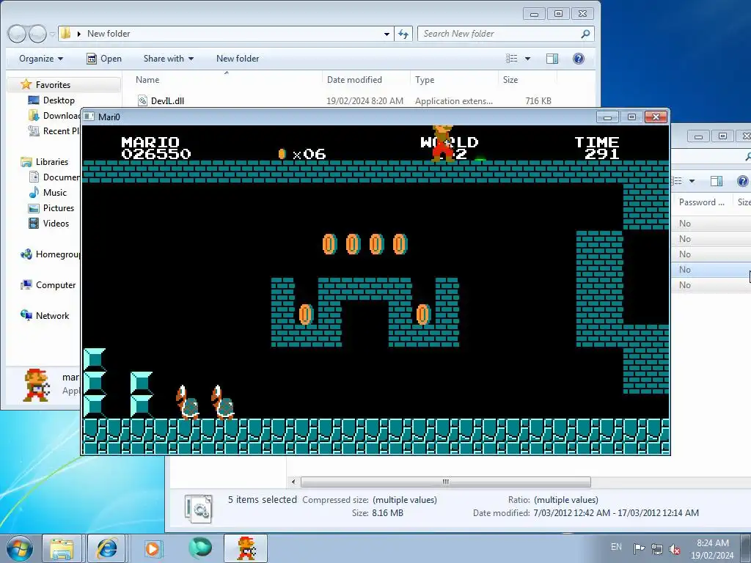Click the muted volume tray icon
Viewport: 751px width, 563px height.
coord(675,549)
